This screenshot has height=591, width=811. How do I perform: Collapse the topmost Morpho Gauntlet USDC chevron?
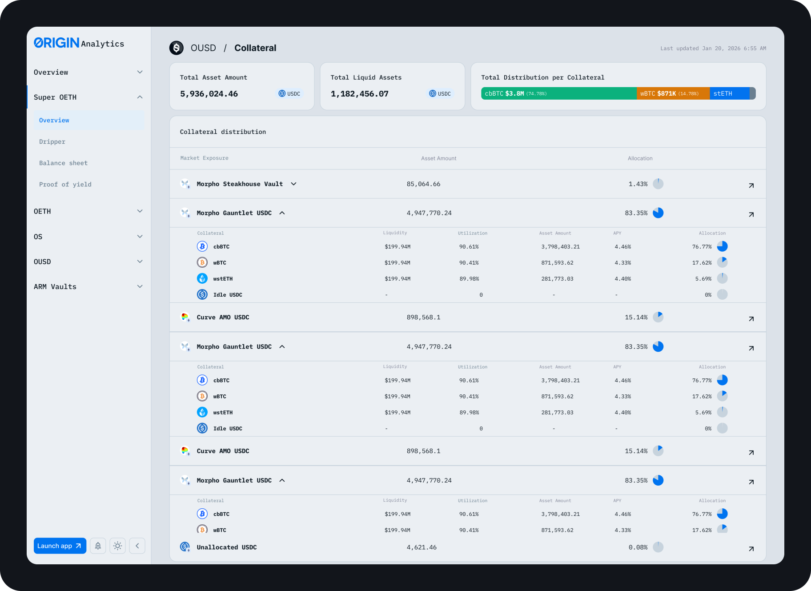[x=282, y=213]
